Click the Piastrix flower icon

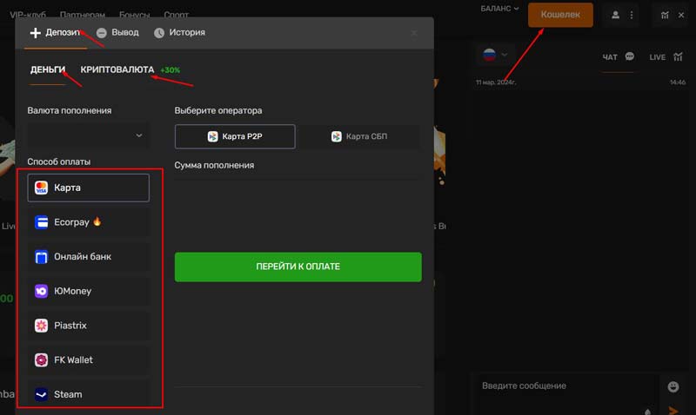[41, 326]
